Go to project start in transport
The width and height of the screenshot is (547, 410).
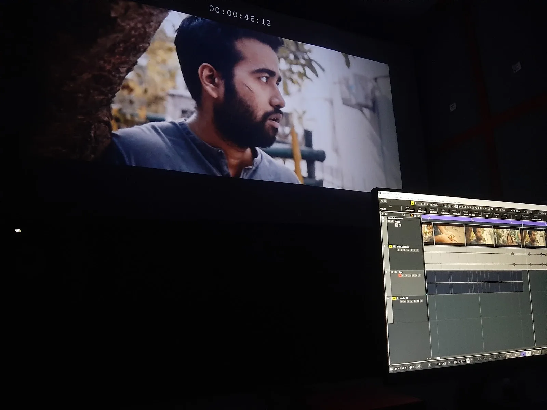[508, 356]
